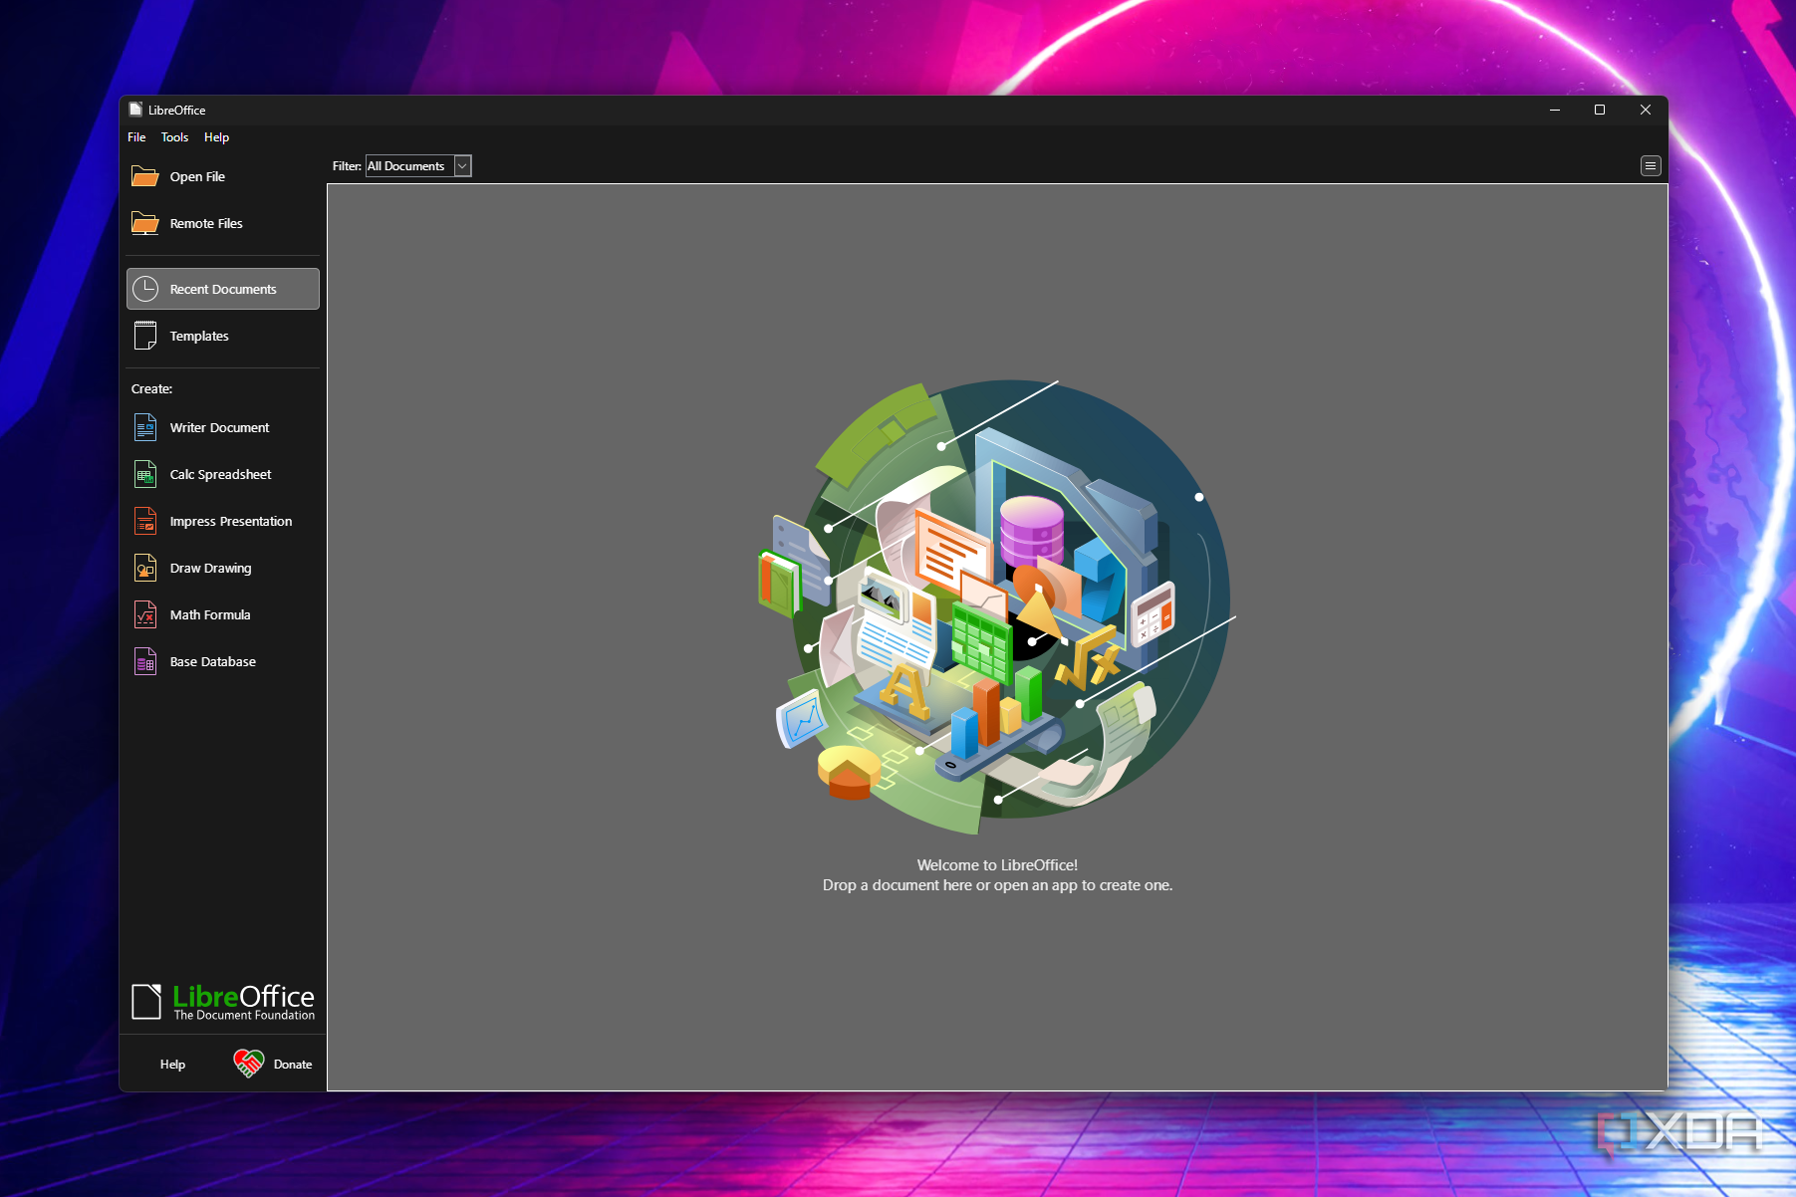Click the Donate heart icon
The height and width of the screenshot is (1197, 1796).
point(249,1064)
